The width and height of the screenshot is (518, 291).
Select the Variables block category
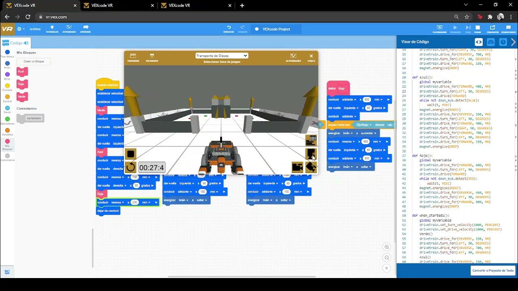coord(7,132)
